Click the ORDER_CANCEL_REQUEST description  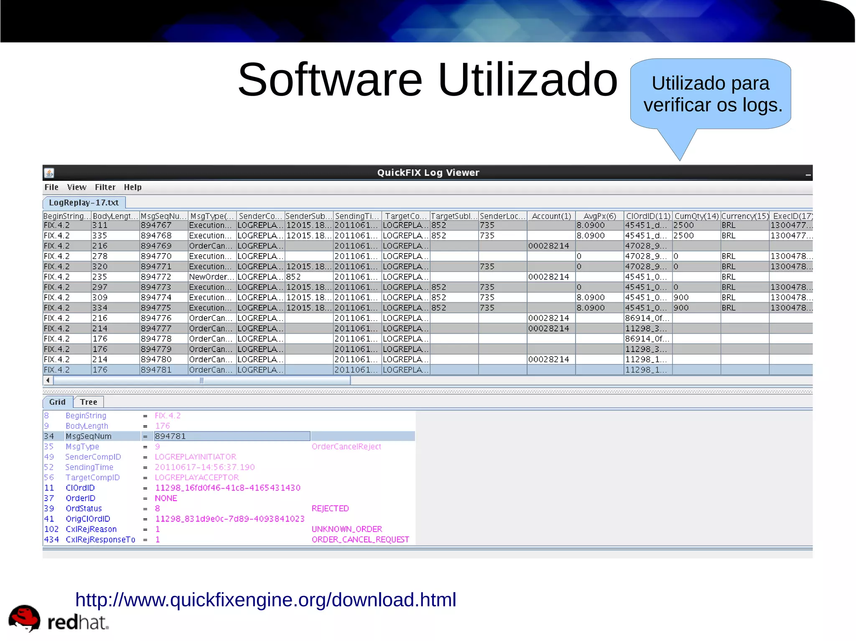[360, 540]
